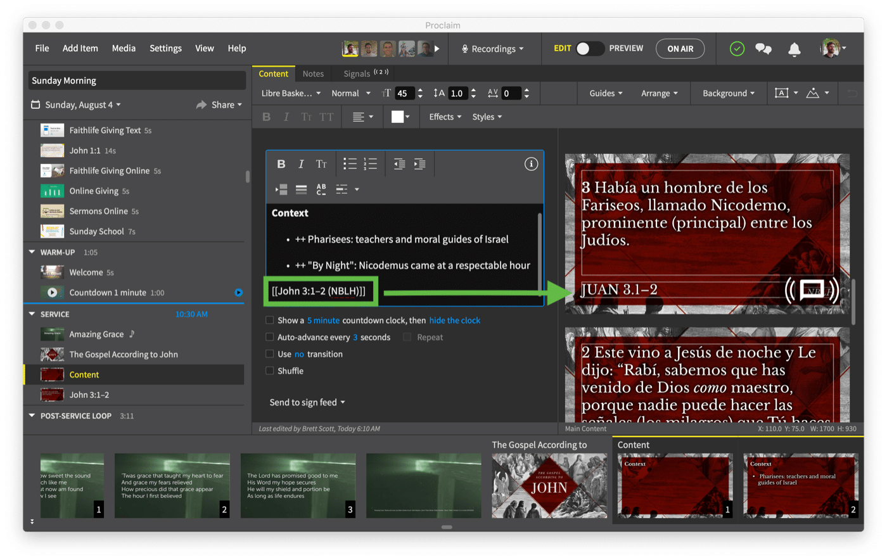Increase the text indent
This screenshot has width=887, height=560.
[419, 164]
